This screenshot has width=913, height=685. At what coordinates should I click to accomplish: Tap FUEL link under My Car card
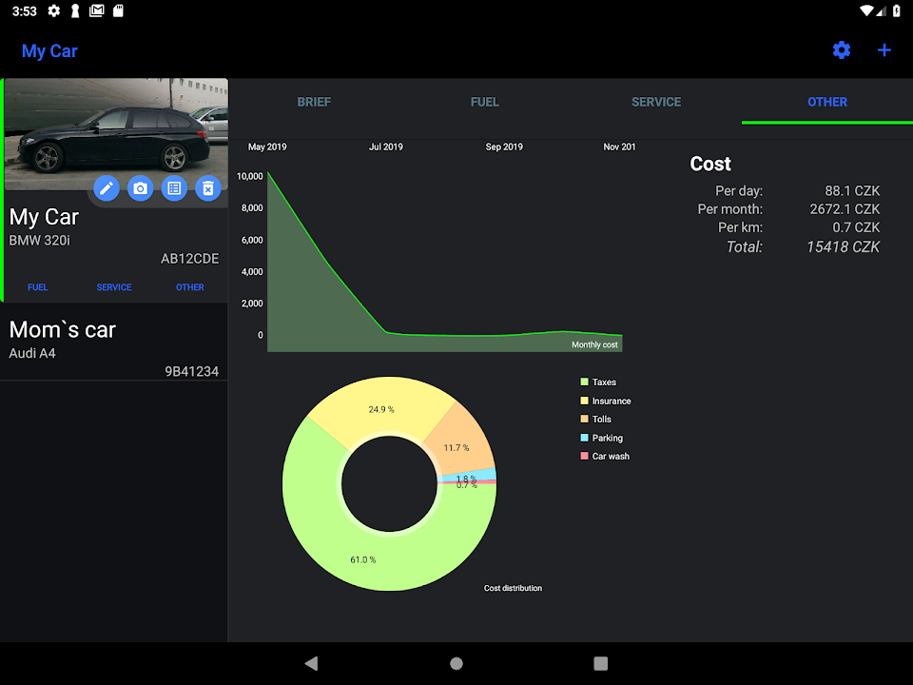click(x=38, y=287)
